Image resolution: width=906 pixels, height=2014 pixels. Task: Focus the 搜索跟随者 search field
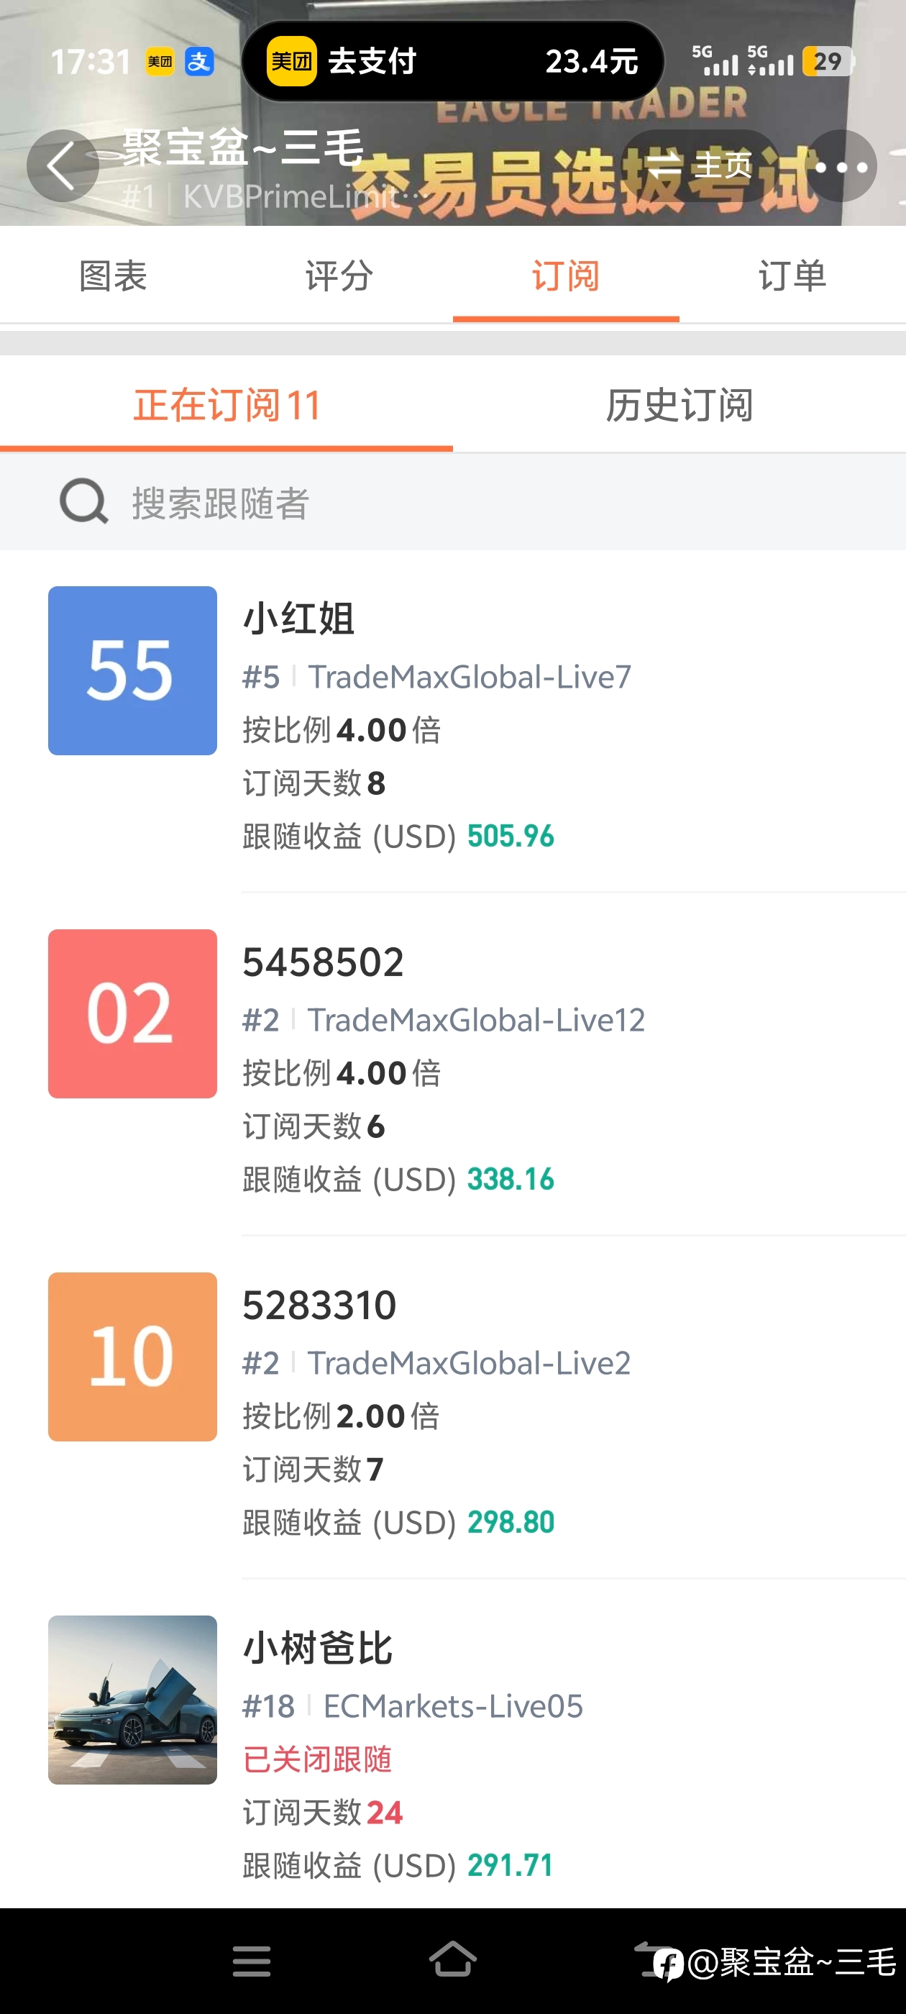pos(452,502)
